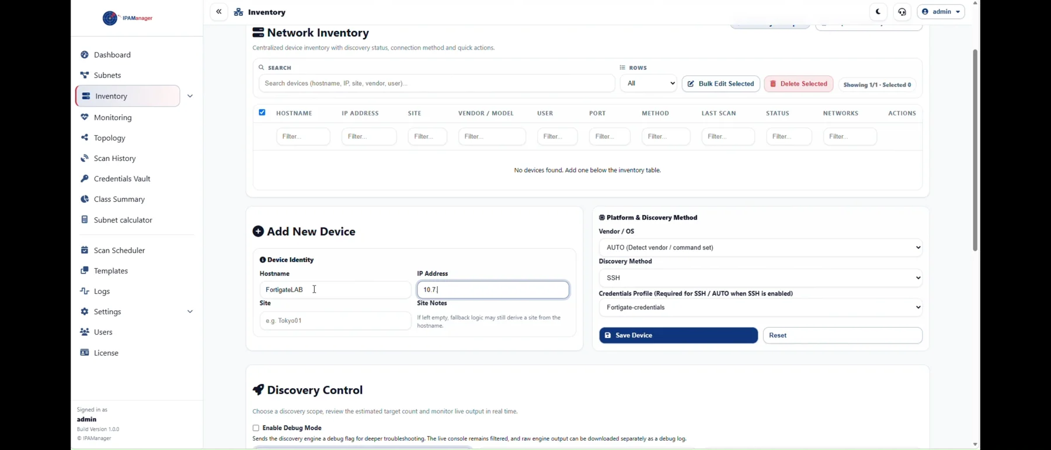Click the Subnet calculator icon
The width and height of the screenshot is (1051, 450).
coord(85,220)
